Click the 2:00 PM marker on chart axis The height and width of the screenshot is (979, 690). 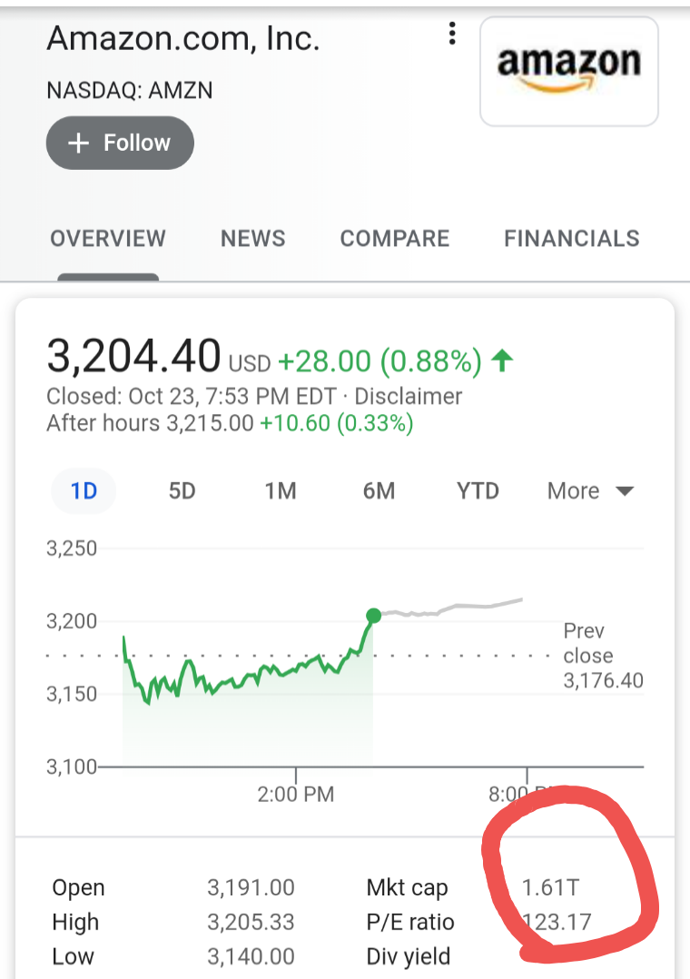[x=296, y=794]
